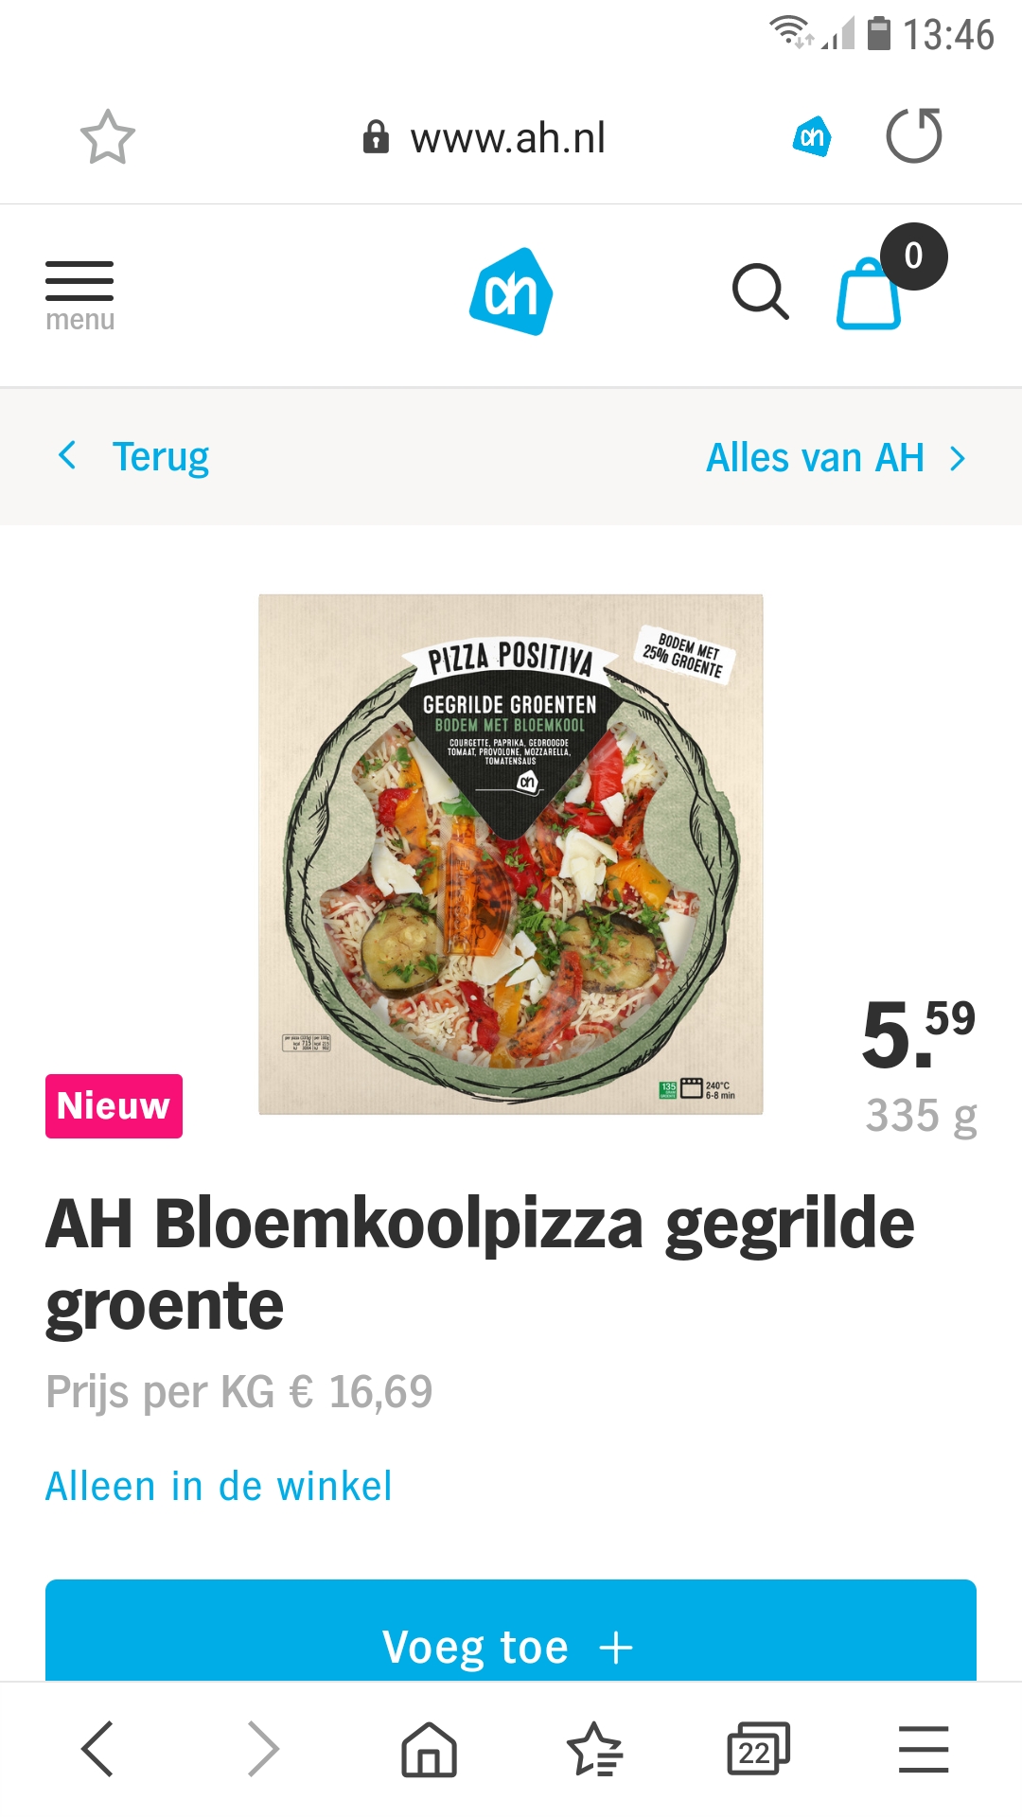Go to browser home page
The width and height of the screenshot is (1022, 1817).
click(x=430, y=1749)
